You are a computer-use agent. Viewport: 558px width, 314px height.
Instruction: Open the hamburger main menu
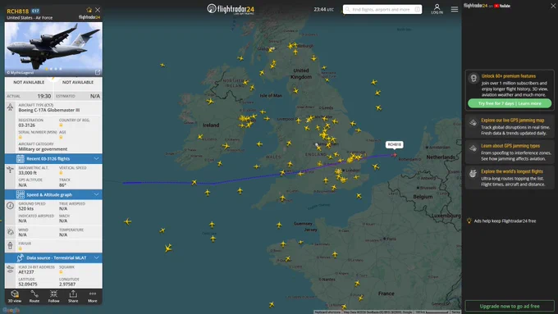coord(455,9)
